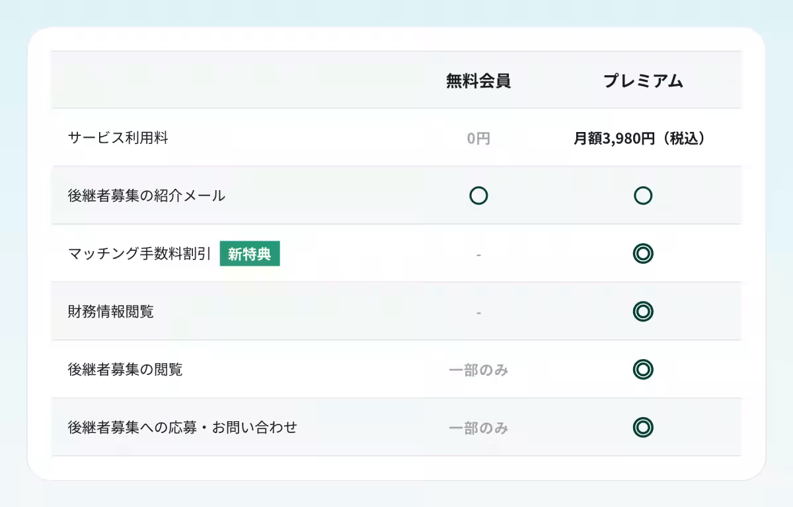Image resolution: width=793 pixels, height=507 pixels.
Task: Click the プレミアム column header
Action: coord(643,81)
